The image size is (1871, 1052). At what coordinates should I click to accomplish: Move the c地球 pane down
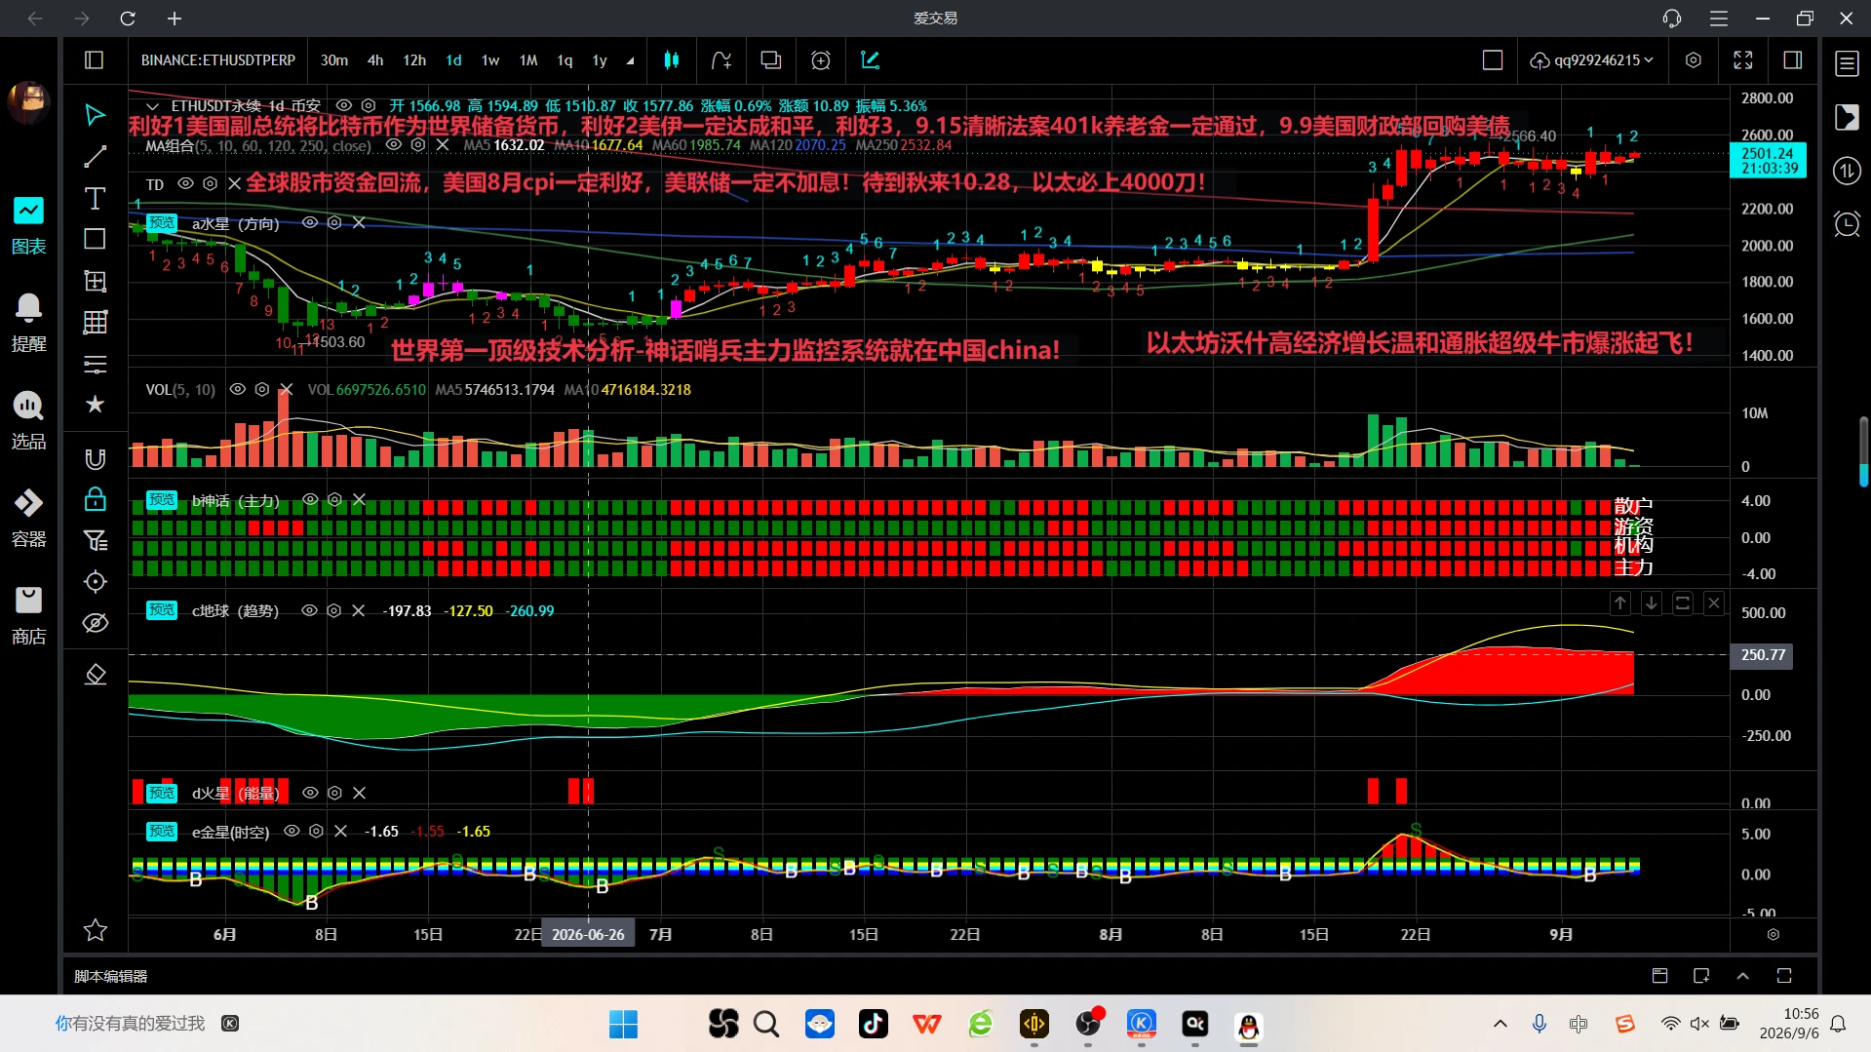pyautogui.click(x=1652, y=604)
